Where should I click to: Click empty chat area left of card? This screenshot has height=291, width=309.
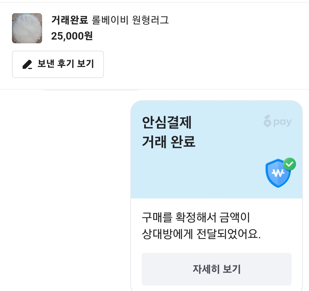click(x=63, y=186)
